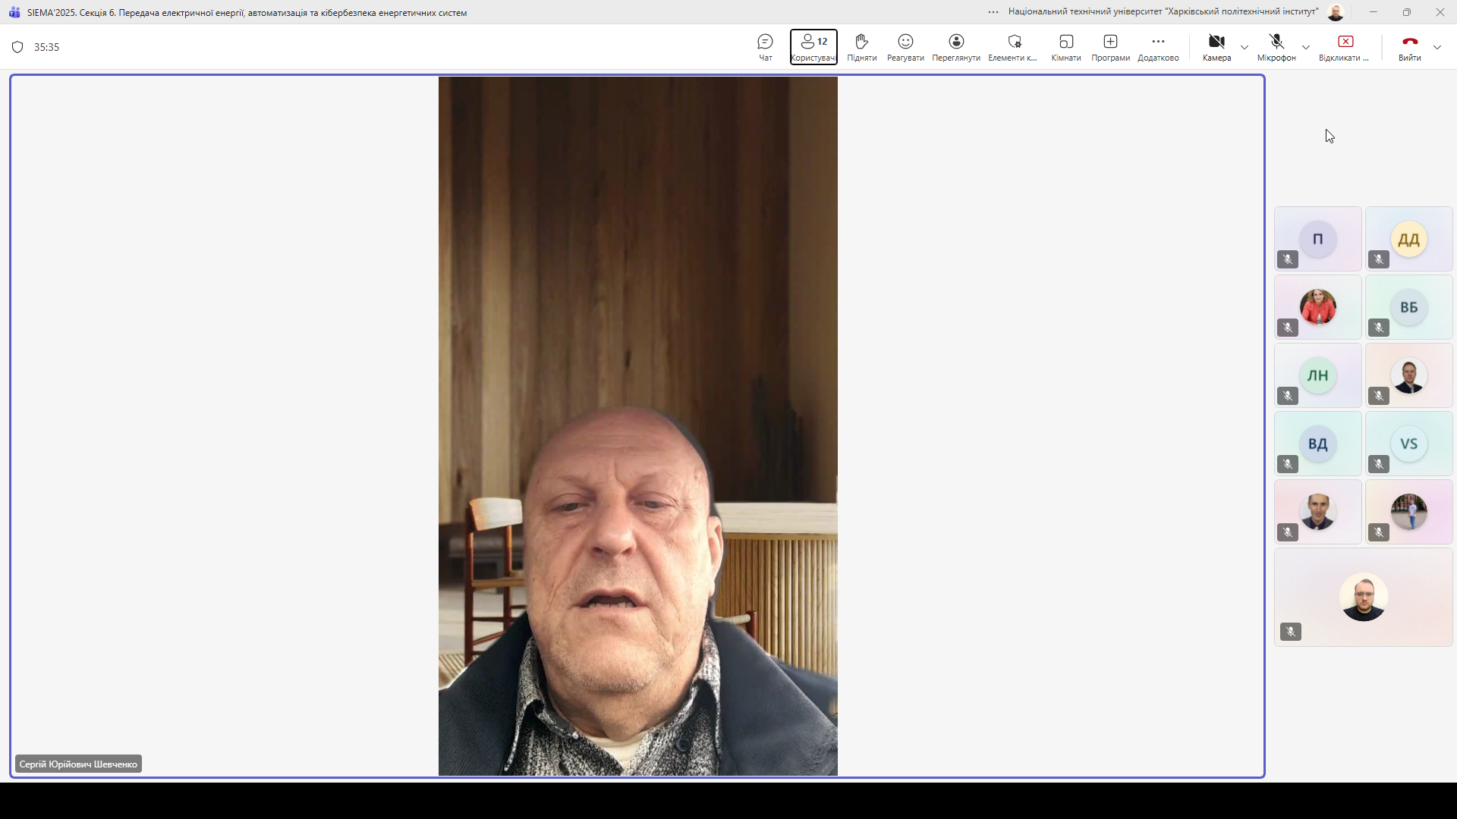1457x819 pixels.
Task: Open breakout rooms via Кімнати
Action: [1065, 46]
